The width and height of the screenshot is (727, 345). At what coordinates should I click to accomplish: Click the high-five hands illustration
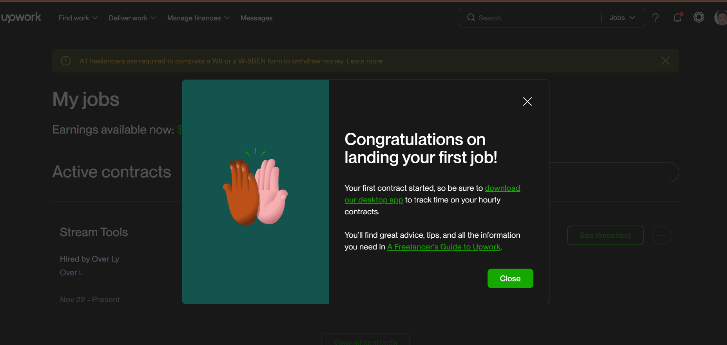[x=255, y=187]
